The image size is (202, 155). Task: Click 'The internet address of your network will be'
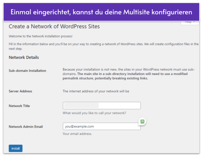pyautogui.click(x=96, y=91)
